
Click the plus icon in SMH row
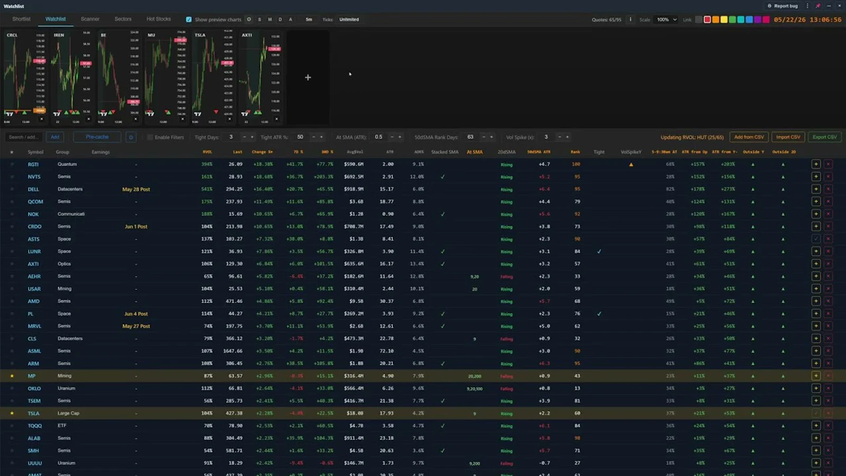[x=816, y=451]
